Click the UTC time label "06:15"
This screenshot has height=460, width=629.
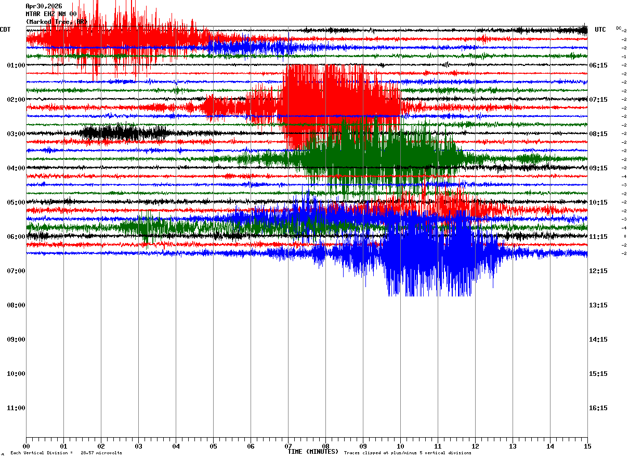598,65
